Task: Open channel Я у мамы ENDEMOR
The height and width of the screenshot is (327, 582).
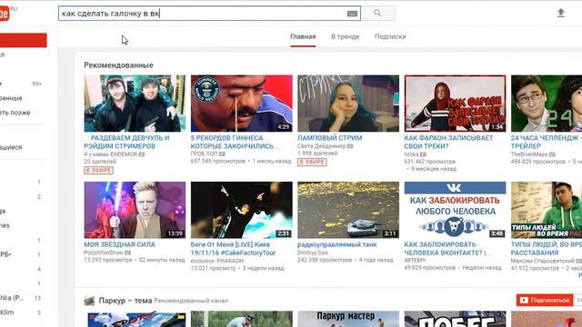Action: 111,154
